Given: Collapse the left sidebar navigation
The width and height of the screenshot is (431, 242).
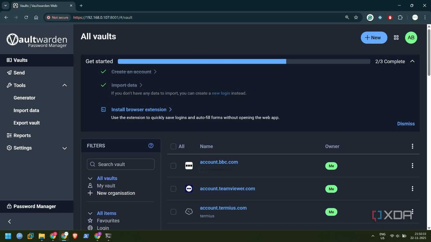Looking at the screenshot, I should coord(9,222).
